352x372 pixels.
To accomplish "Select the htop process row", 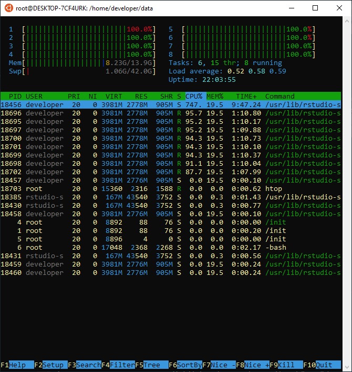I will [x=171, y=188].
